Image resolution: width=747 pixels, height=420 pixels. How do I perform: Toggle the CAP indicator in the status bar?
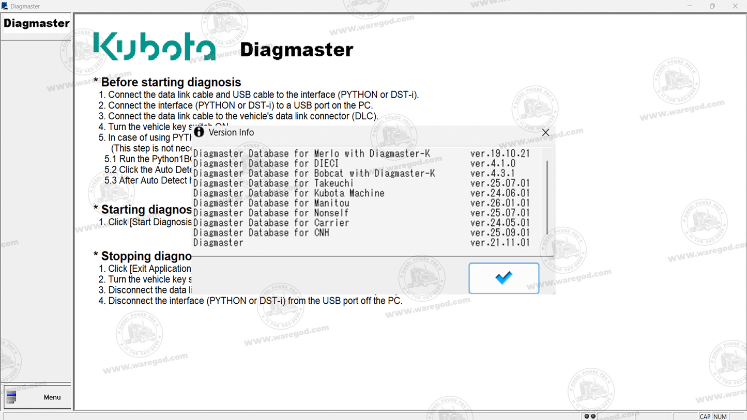coord(705,416)
